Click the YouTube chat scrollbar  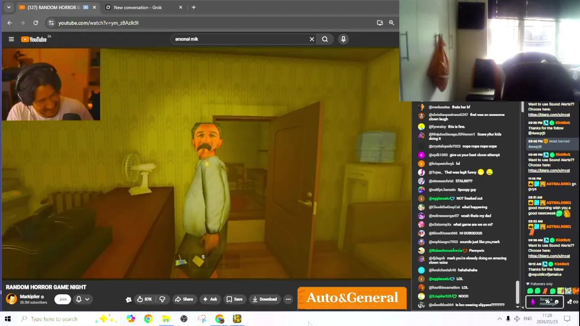coord(517,293)
